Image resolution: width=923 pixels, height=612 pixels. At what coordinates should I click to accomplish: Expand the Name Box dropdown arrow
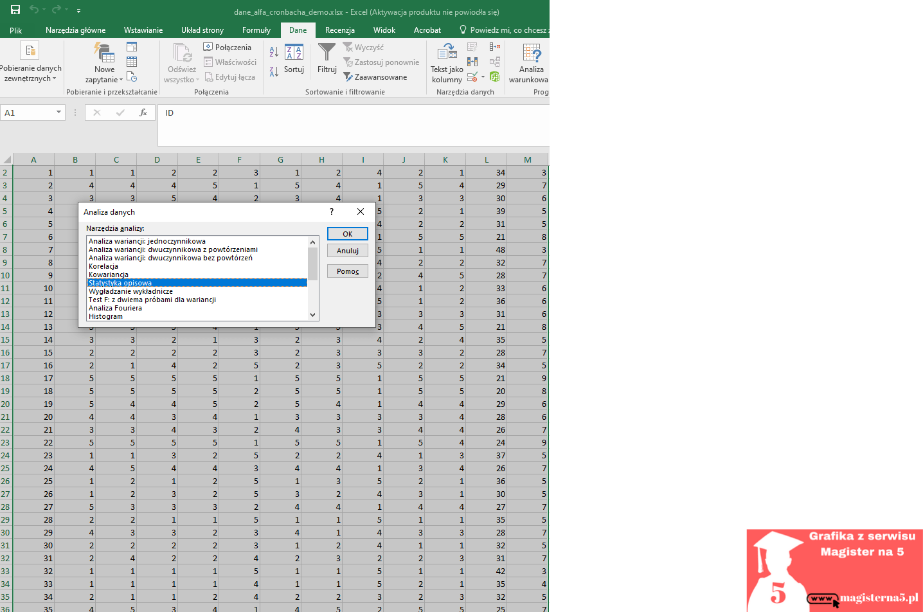pos(58,113)
